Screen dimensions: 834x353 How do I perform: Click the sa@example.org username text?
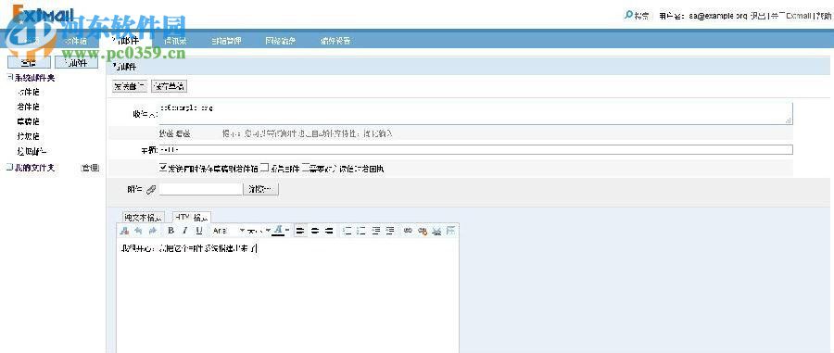click(718, 16)
